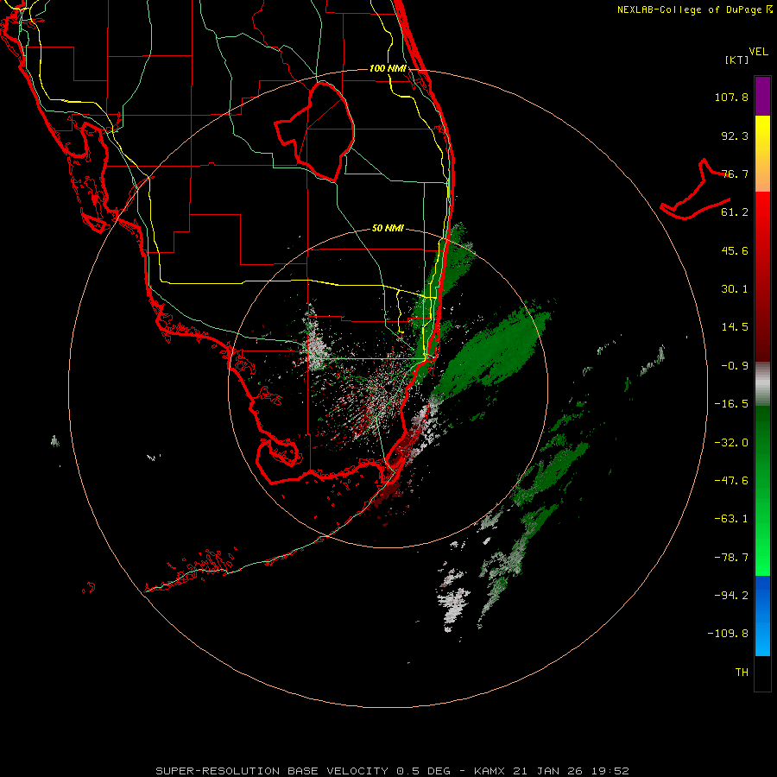Click the -16.5 velocity scale value

[731, 404]
